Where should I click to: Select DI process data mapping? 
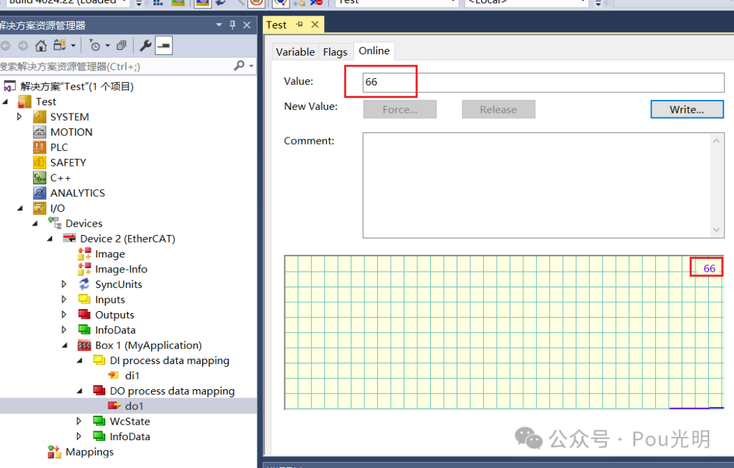(169, 361)
